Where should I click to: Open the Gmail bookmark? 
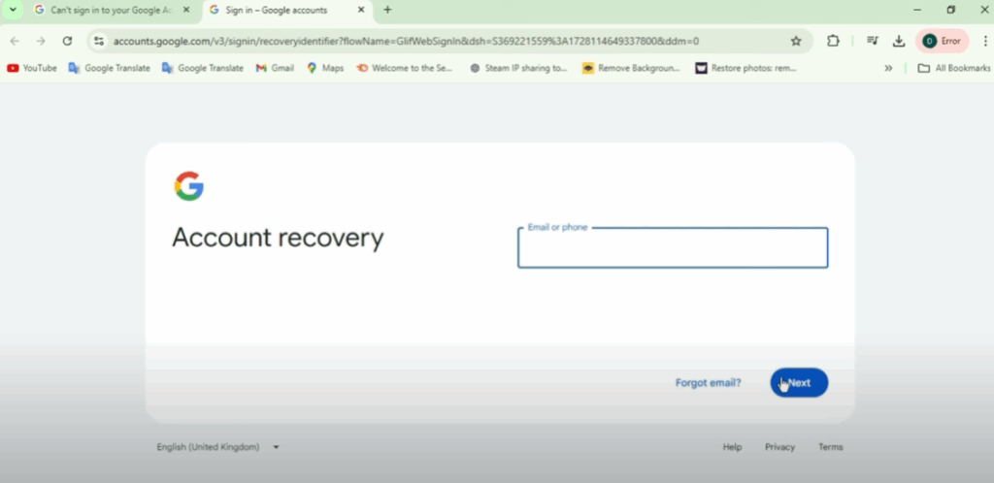coord(275,68)
